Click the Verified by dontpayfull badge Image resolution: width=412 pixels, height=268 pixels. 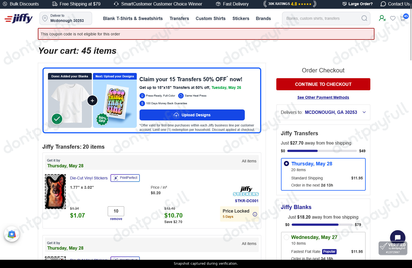393,248
